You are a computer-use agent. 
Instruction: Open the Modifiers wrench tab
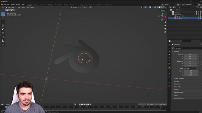169,71
